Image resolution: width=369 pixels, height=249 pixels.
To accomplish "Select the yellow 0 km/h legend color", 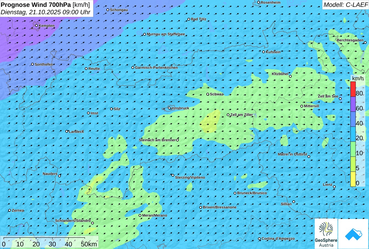I will coord(353,179).
